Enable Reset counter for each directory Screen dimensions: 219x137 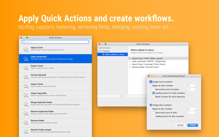pos(154,97)
